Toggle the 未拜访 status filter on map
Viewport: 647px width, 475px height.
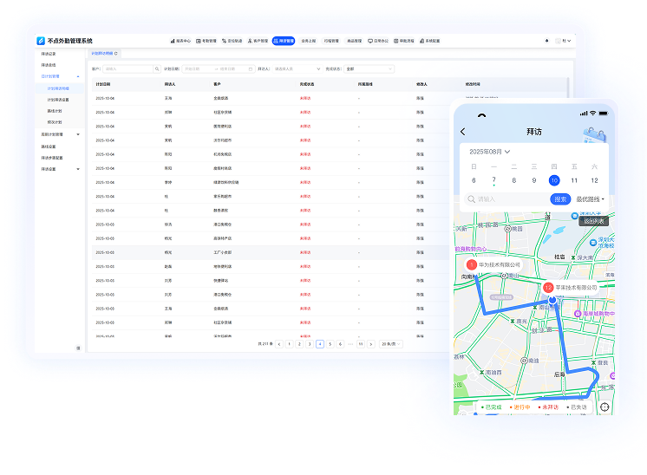click(x=550, y=407)
